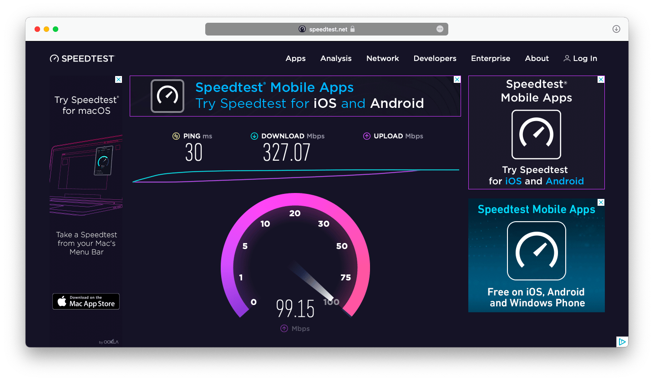The height and width of the screenshot is (381, 654).
Task: Open the About menu
Action: (x=537, y=58)
